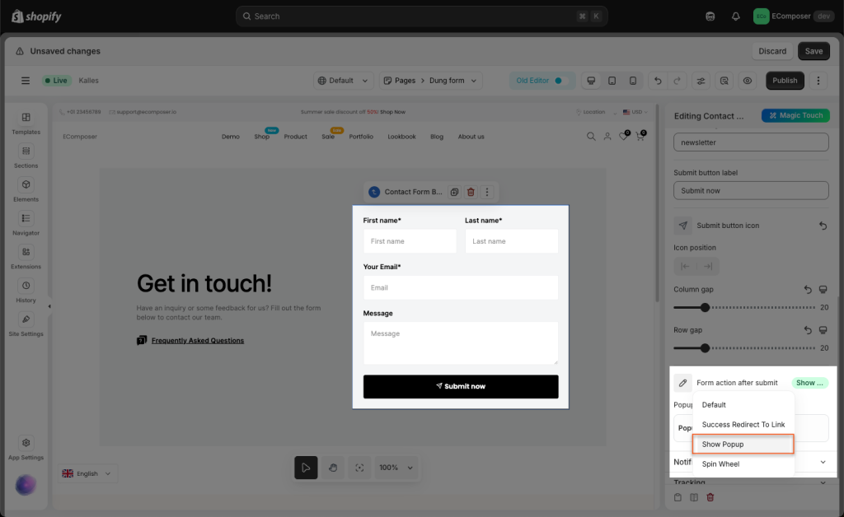
Task: Adjust the Column gap slider handle
Action: (x=705, y=307)
